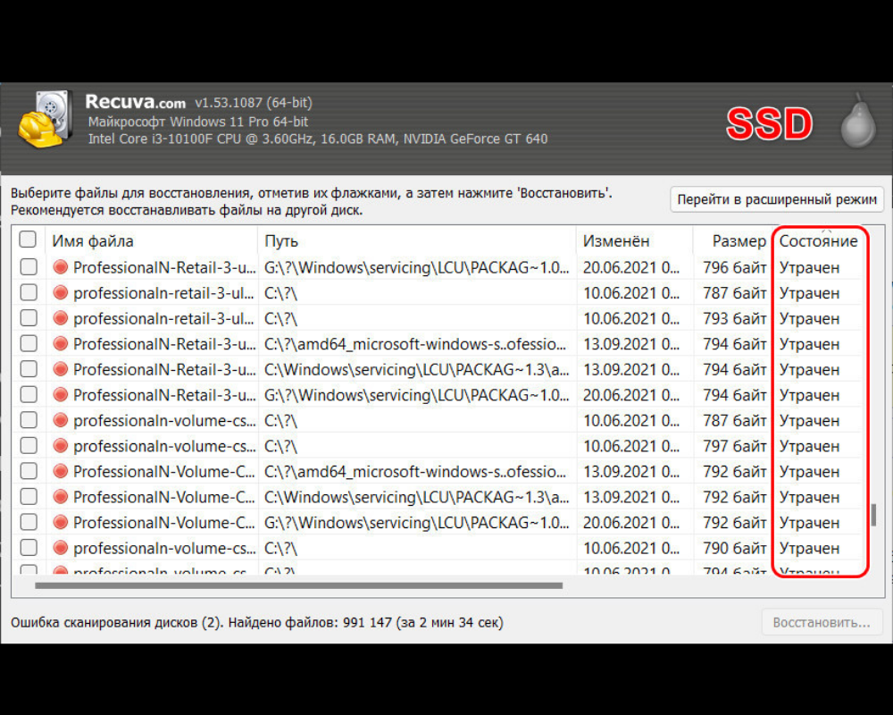Click the '797 байт' size cell

(x=734, y=447)
